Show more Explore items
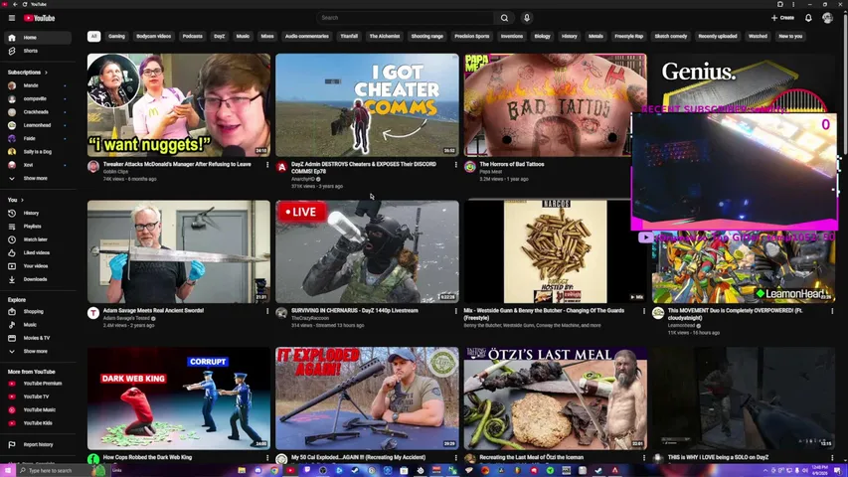The width and height of the screenshot is (848, 477). point(38,352)
